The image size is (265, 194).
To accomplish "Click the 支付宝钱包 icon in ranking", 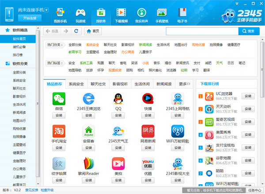I will tap(209, 148).
